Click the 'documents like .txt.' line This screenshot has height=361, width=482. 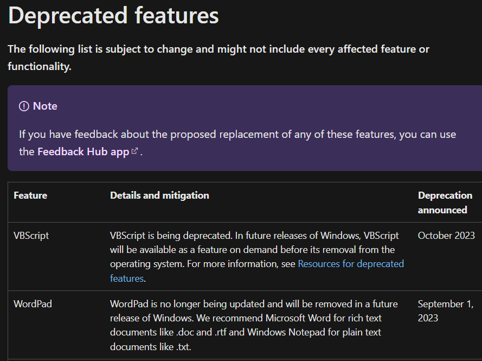151,347
